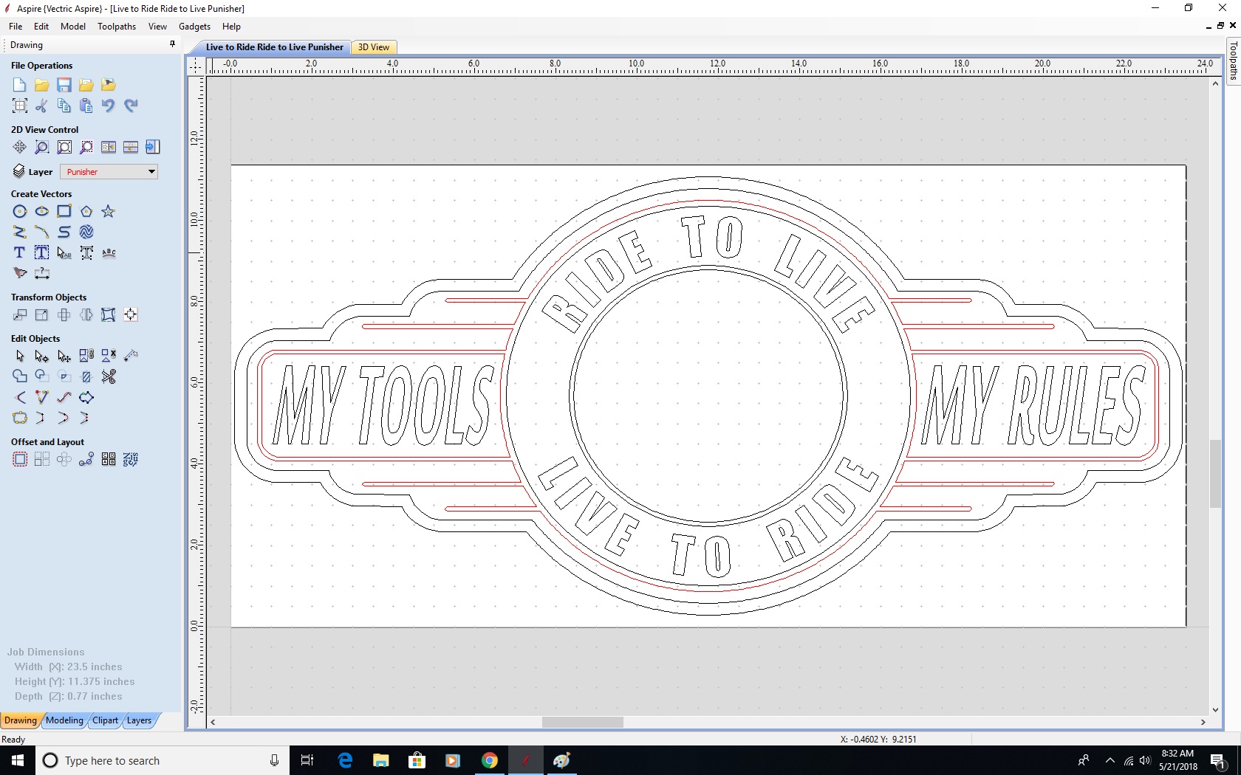Image resolution: width=1241 pixels, height=775 pixels.
Task: Select the Draw Circle tool
Action: pos(20,211)
